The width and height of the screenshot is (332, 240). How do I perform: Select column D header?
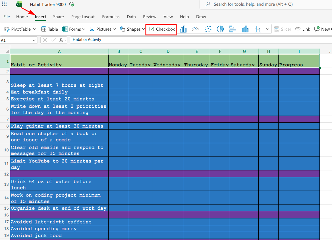[x=168, y=51]
